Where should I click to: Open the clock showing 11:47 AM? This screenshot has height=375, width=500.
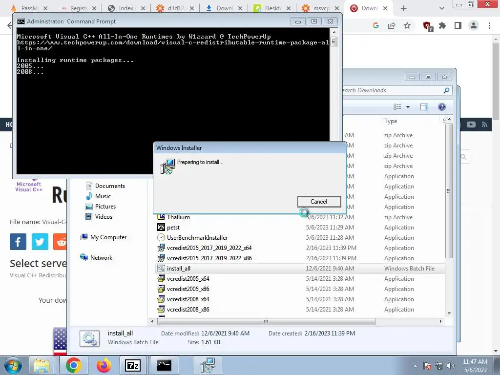tap(475, 366)
